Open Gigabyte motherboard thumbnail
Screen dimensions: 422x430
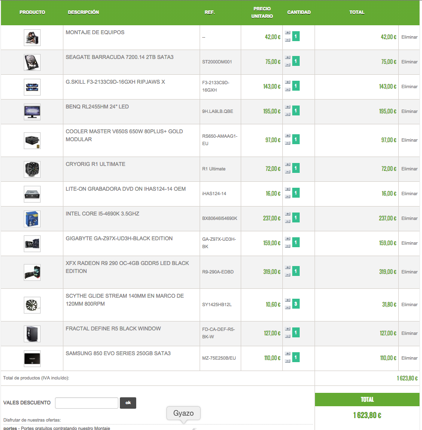(32, 244)
